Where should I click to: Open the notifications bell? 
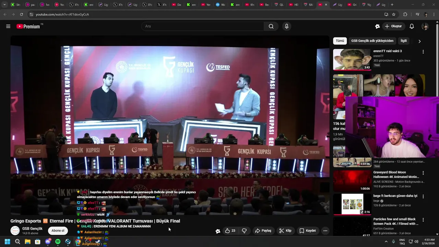(x=412, y=26)
